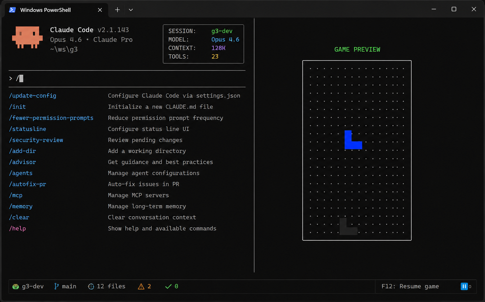
Task: Choose the /statusline command
Action: 27,129
